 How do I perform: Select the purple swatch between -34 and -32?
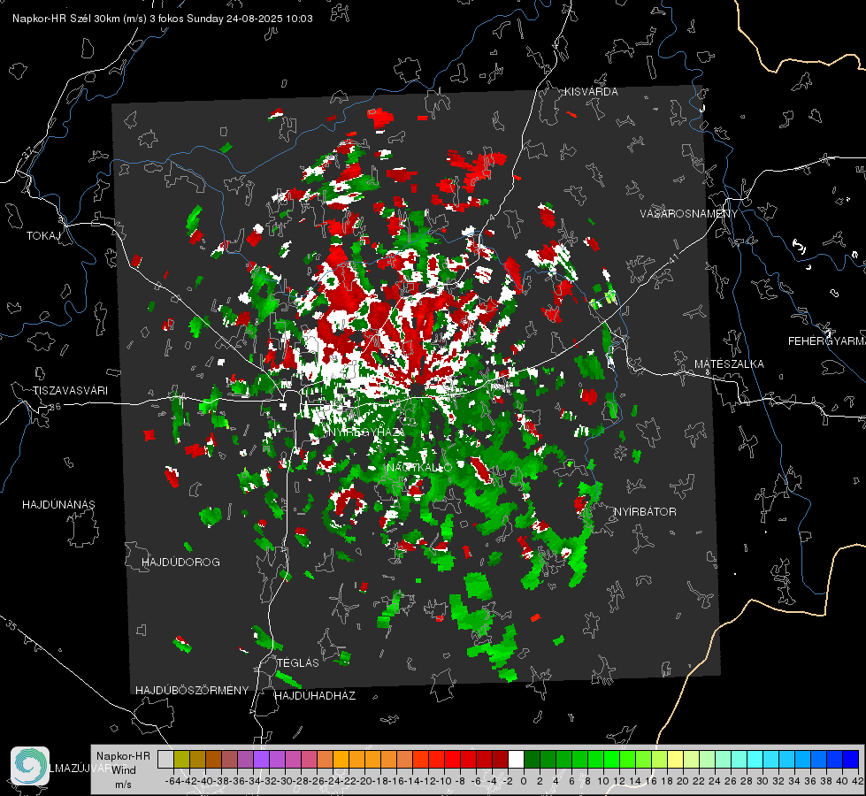click(261, 759)
